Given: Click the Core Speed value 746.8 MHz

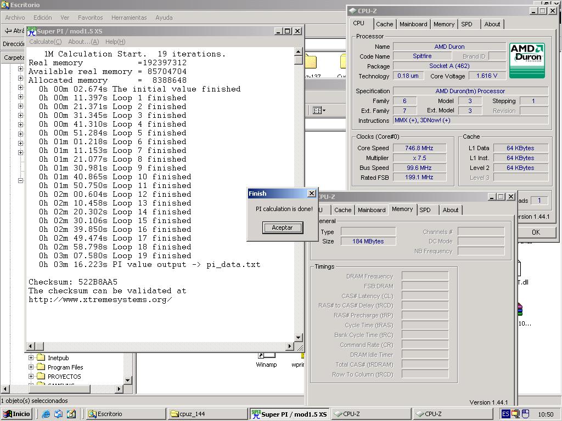Looking at the screenshot, I should (419, 148).
